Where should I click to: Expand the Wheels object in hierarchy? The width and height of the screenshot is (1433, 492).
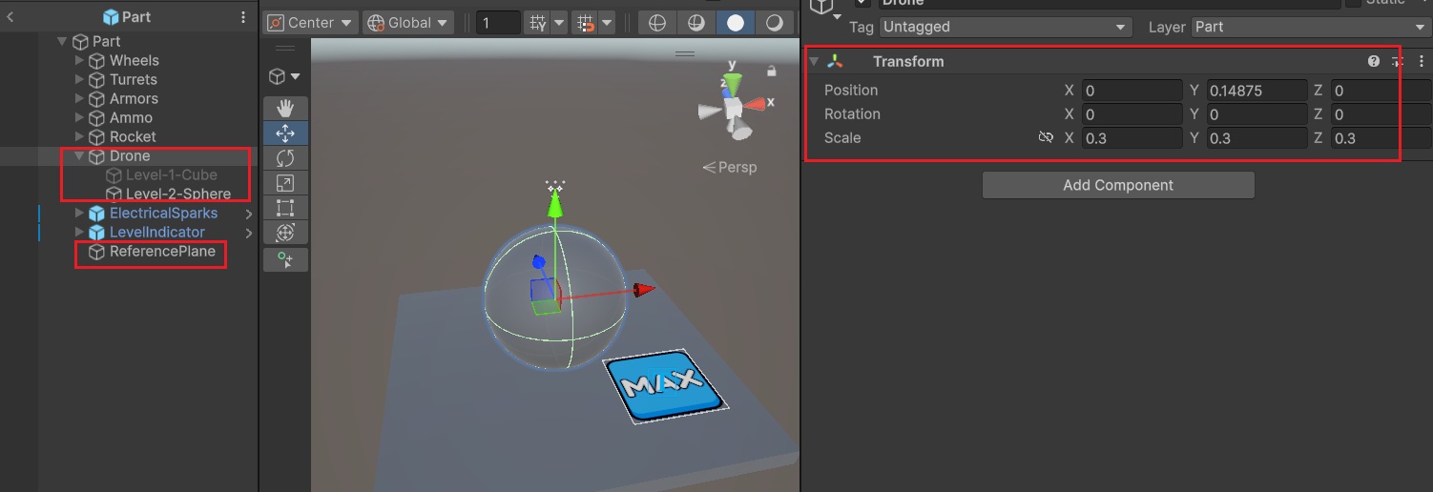click(x=80, y=61)
